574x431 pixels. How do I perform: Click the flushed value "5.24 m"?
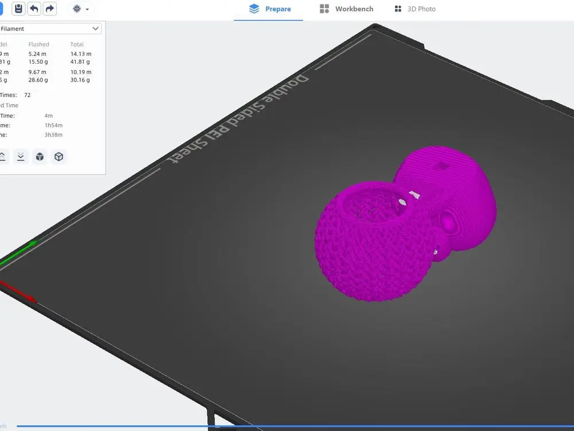(37, 54)
